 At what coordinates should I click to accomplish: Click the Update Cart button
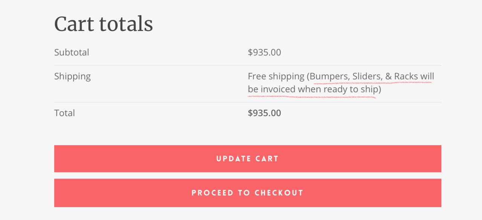[248, 159]
